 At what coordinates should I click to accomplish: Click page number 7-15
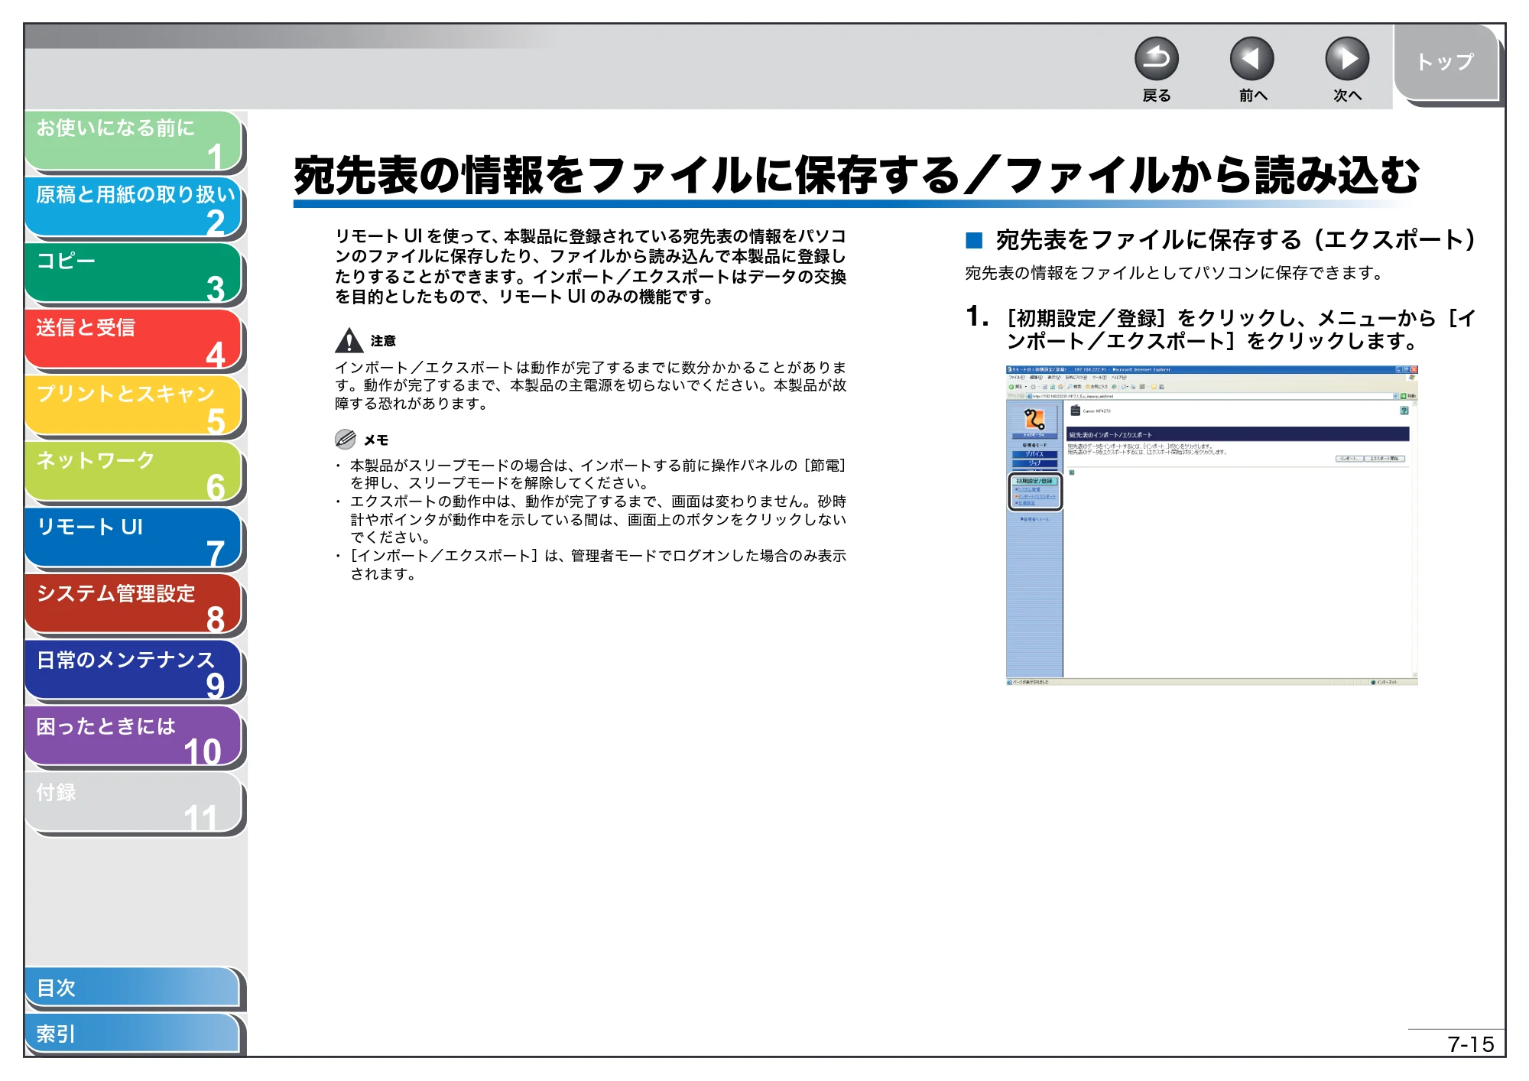tap(1470, 1044)
